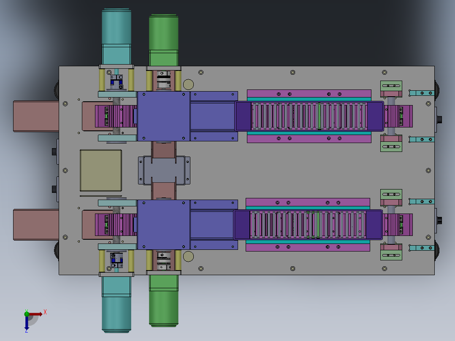Select the teal motor cylinder at the bottom
Viewport: 455px width, 341px height.
pyautogui.click(x=116, y=314)
